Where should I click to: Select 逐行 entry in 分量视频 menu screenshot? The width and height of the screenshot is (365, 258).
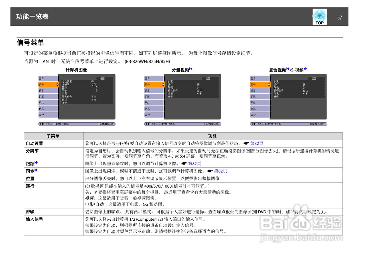pos(192,84)
